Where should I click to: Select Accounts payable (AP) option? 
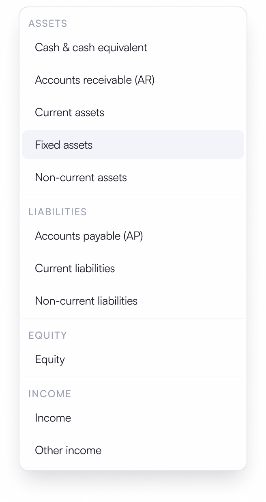pyautogui.click(x=133, y=236)
